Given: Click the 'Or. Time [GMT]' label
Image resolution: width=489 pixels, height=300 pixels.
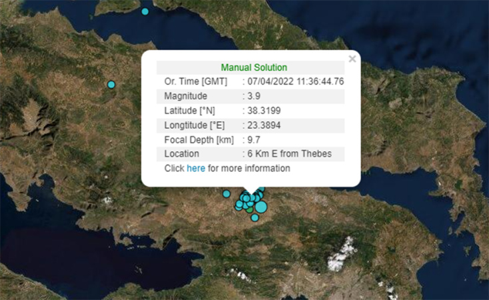Looking at the screenshot, I should [196, 81].
